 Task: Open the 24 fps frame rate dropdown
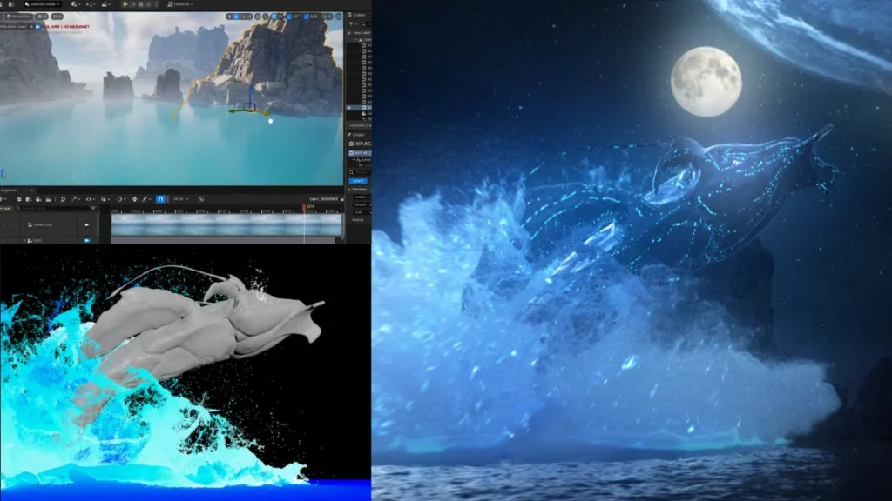click(x=180, y=199)
